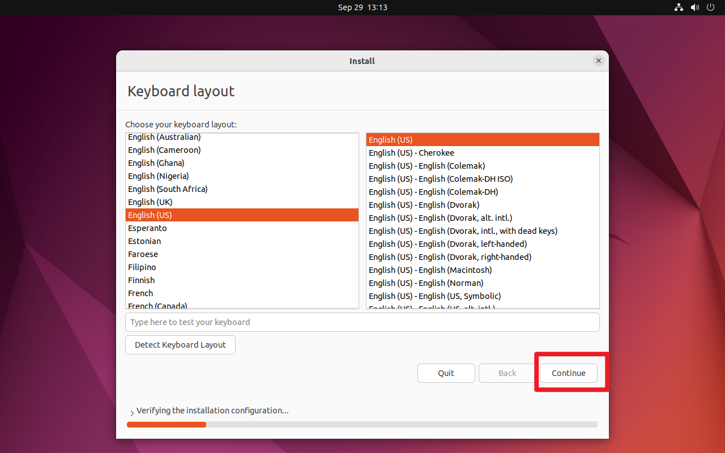
Task: Choose English (Macintosh) variant
Action: [x=483, y=270]
